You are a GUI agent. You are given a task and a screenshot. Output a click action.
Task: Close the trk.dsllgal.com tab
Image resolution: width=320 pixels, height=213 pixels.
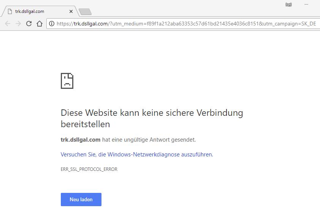click(71, 11)
